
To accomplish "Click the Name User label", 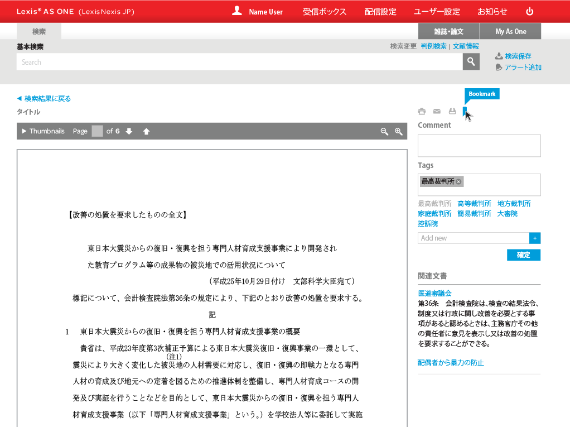I will point(265,12).
